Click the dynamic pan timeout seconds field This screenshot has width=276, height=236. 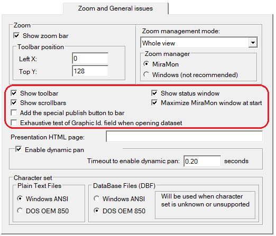point(202,161)
